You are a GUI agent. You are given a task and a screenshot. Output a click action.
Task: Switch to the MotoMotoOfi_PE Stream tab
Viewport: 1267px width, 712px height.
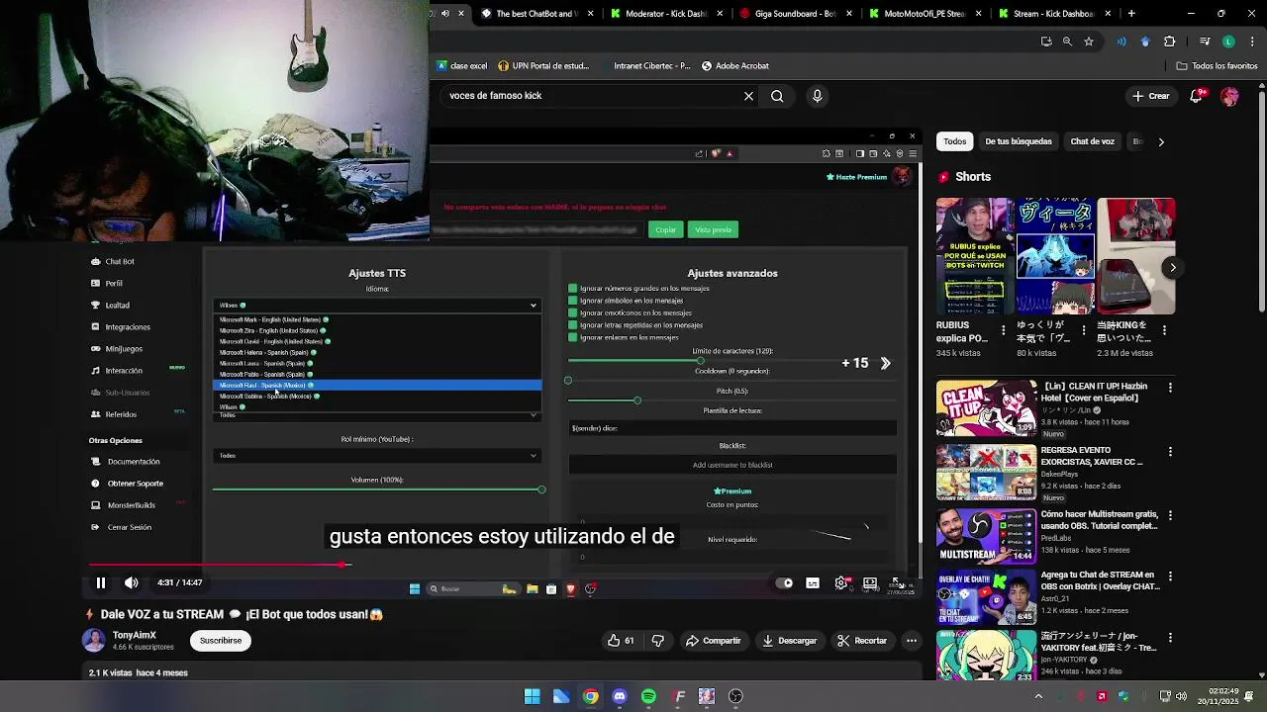click(923, 14)
